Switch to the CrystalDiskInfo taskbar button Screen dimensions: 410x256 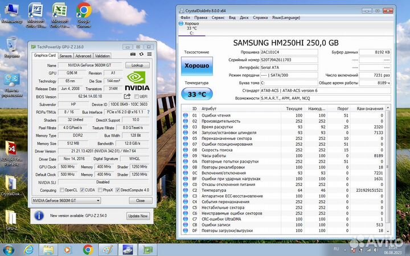(128, 250)
